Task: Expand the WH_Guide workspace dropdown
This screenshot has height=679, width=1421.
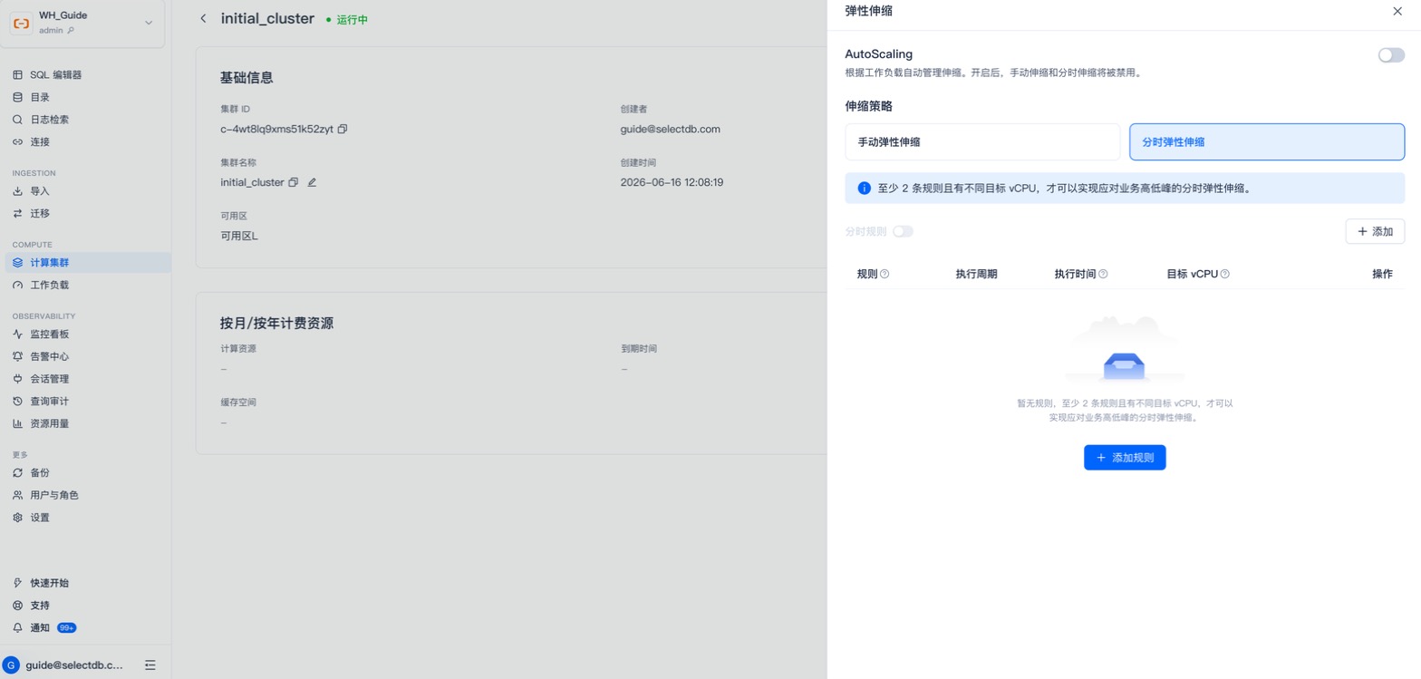Action: (x=149, y=23)
